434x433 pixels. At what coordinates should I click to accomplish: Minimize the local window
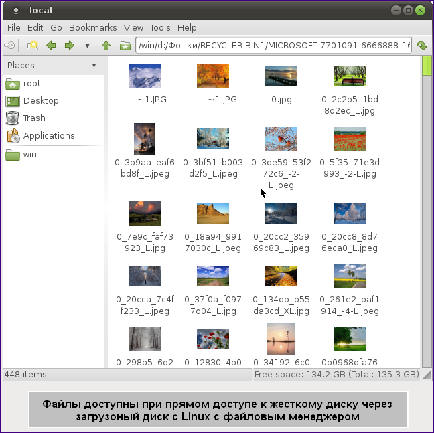(x=396, y=11)
